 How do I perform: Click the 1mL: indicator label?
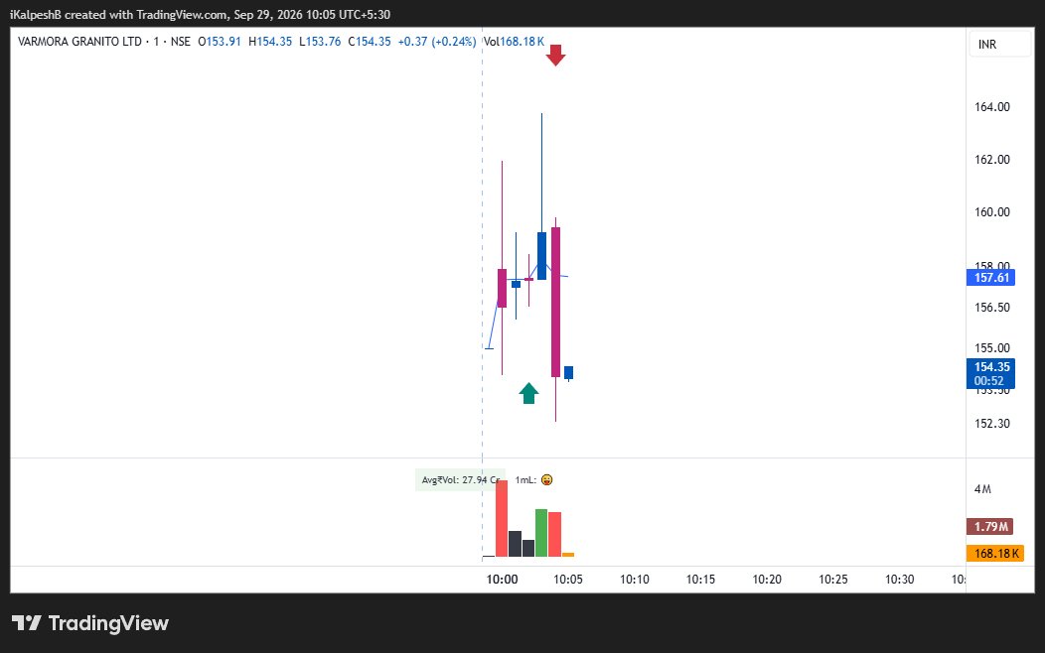coord(525,480)
